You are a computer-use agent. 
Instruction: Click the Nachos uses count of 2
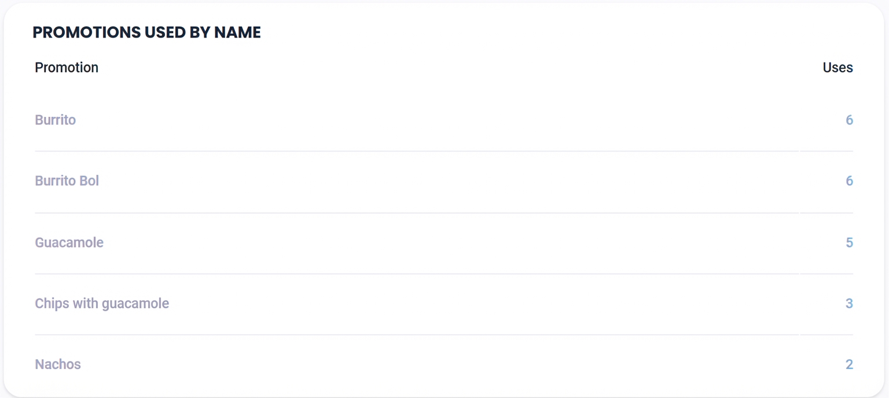tap(849, 364)
